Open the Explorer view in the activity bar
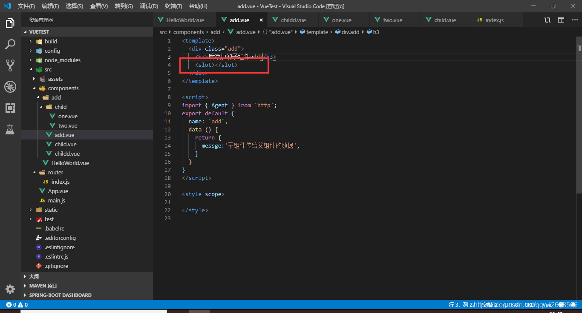Image resolution: width=582 pixels, height=313 pixels. tap(10, 23)
